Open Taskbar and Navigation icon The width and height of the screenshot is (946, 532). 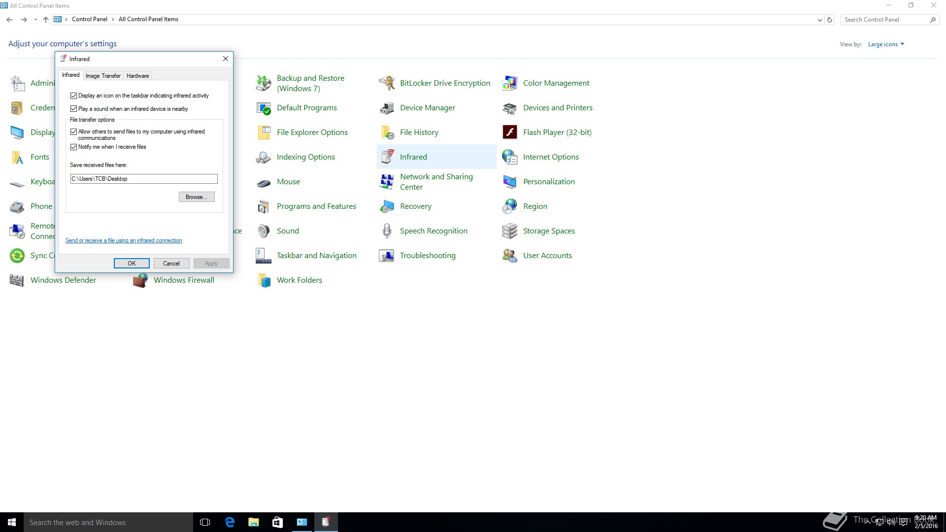(x=264, y=256)
